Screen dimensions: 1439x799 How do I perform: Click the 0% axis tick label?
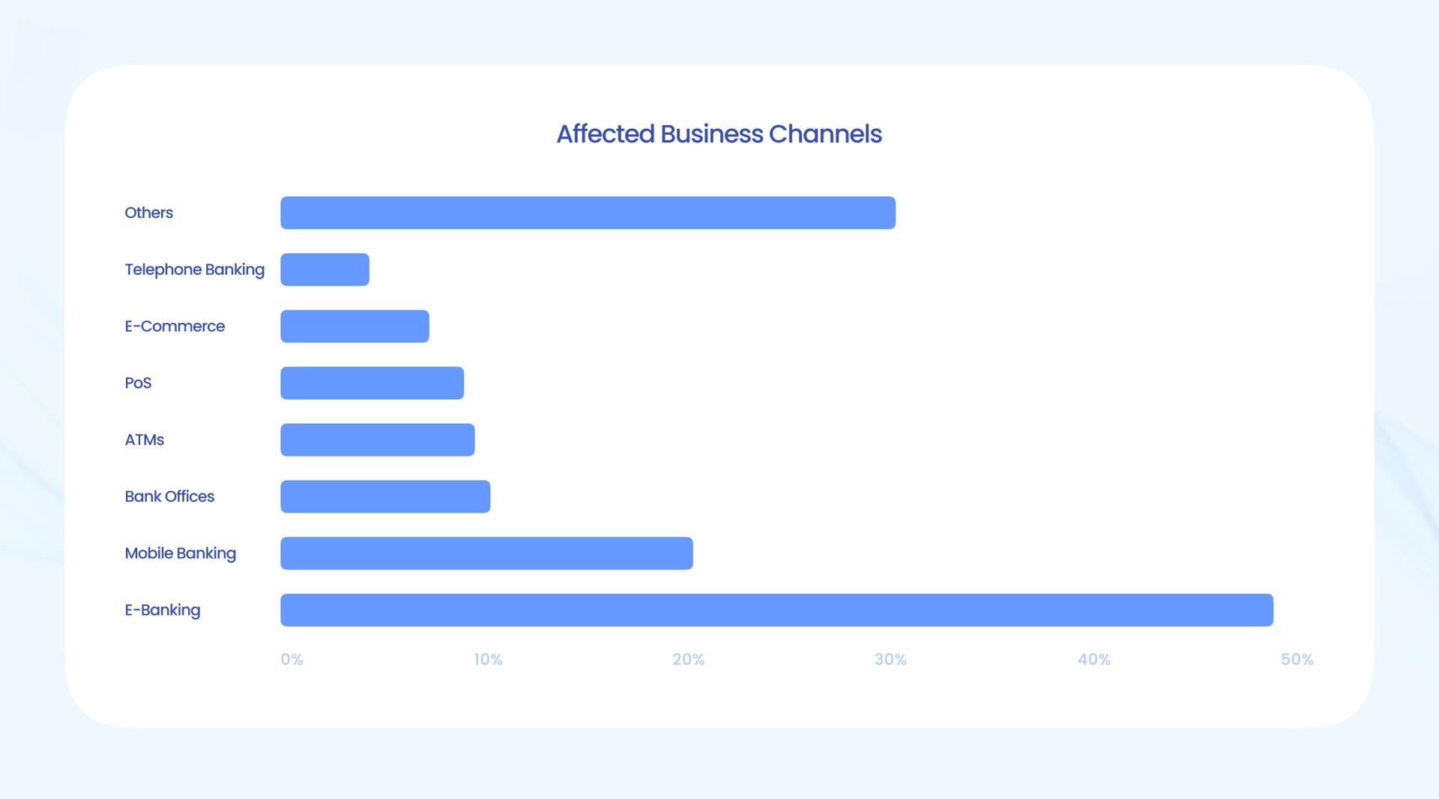click(x=292, y=660)
